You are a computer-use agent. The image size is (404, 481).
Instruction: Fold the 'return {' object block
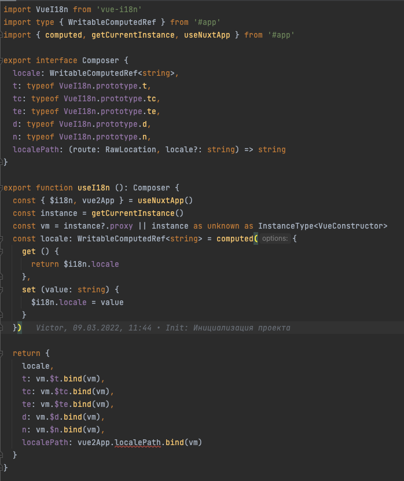1,354
